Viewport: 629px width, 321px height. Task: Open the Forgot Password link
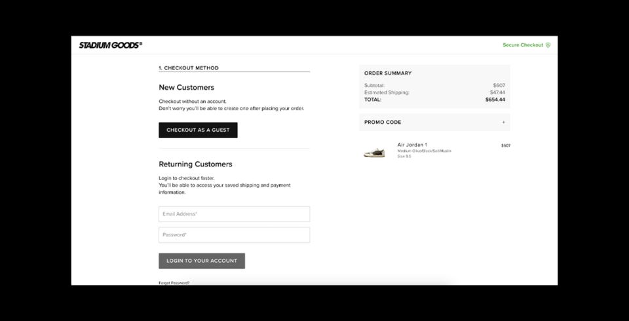174,283
